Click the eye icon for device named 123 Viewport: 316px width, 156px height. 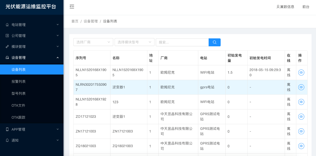pos(301,102)
